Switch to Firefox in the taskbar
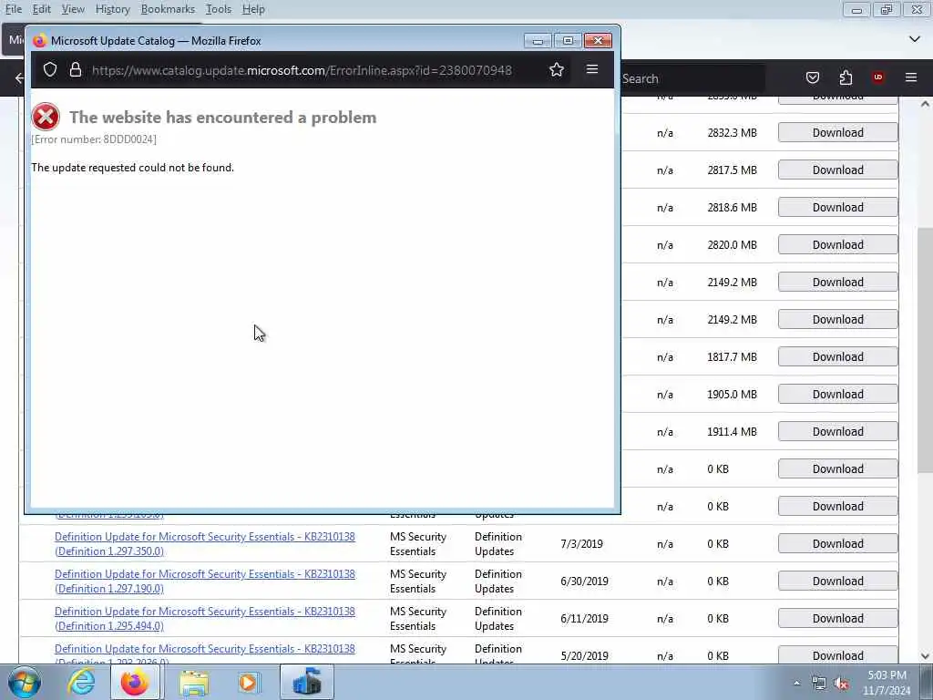The image size is (933, 700). [x=135, y=682]
